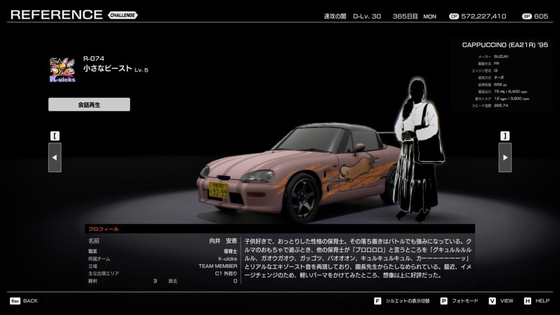Click the V key VIEW icon
The width and height of the screenshot is (560, 315).
(492, 301)
